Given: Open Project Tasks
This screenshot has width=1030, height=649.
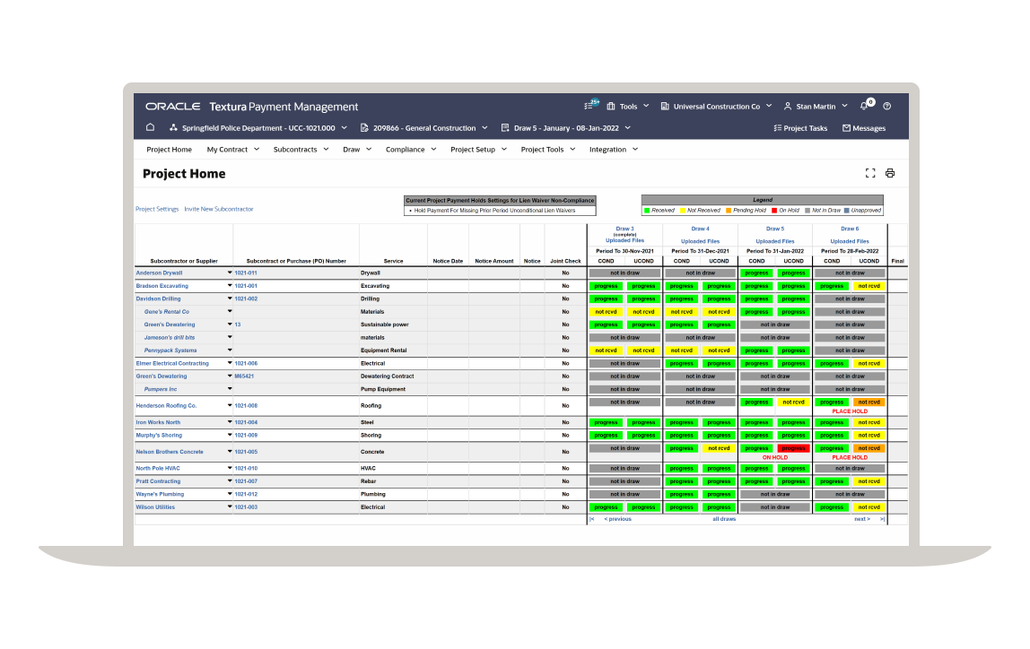Looking at the screenshot, I should 800,127.
